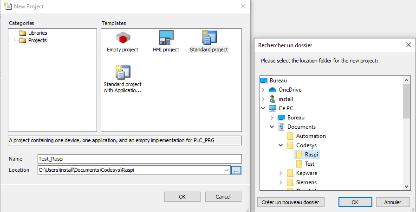Close the New Project window
This screenshot has height=212, width=416.
pos(243,6)
